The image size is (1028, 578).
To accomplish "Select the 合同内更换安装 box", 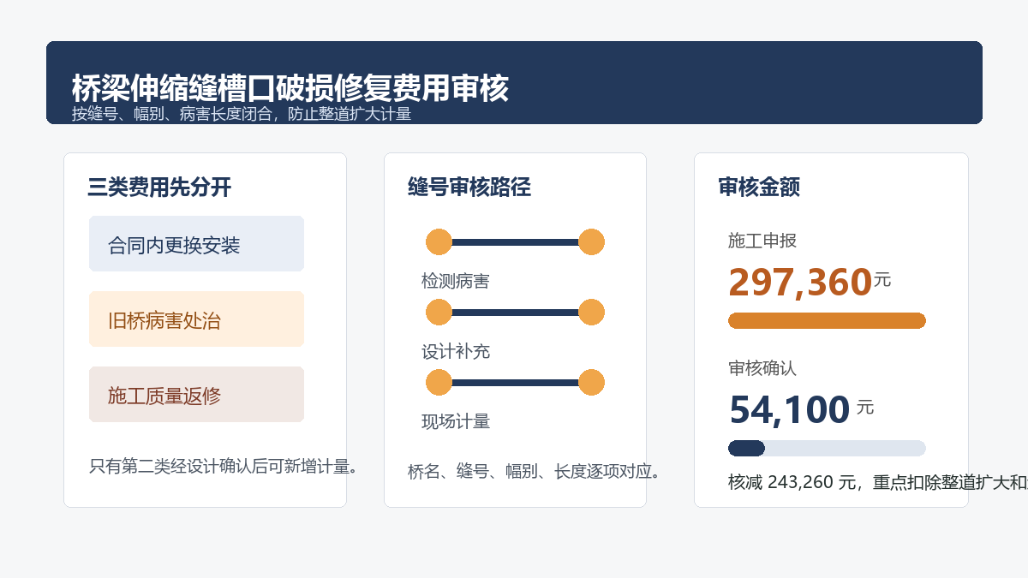I will point(196,244).
